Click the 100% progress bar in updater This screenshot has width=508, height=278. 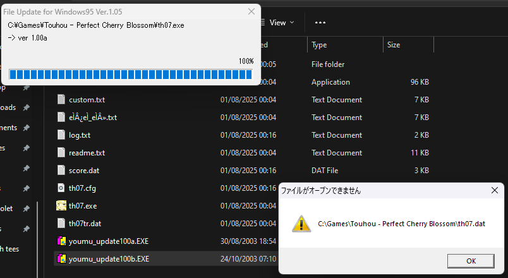(131, 75)
